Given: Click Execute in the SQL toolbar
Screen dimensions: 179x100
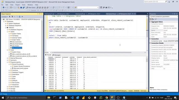Looking at the screenshot, I should click(33, 10).
